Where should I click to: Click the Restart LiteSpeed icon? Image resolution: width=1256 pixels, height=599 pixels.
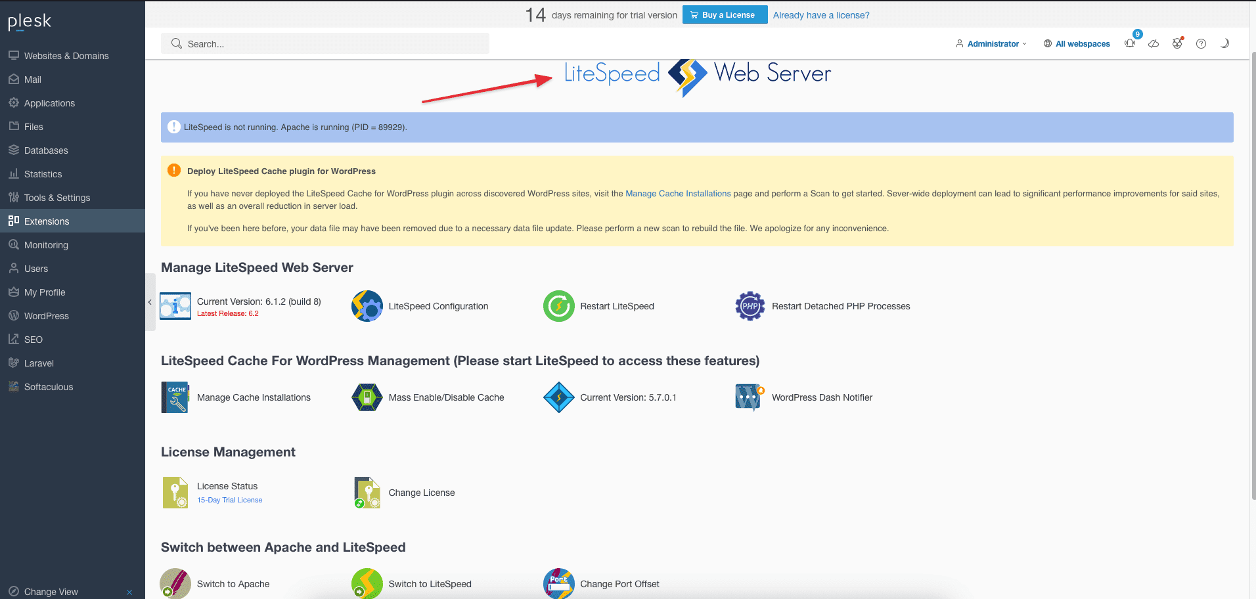tap(558, 306)
